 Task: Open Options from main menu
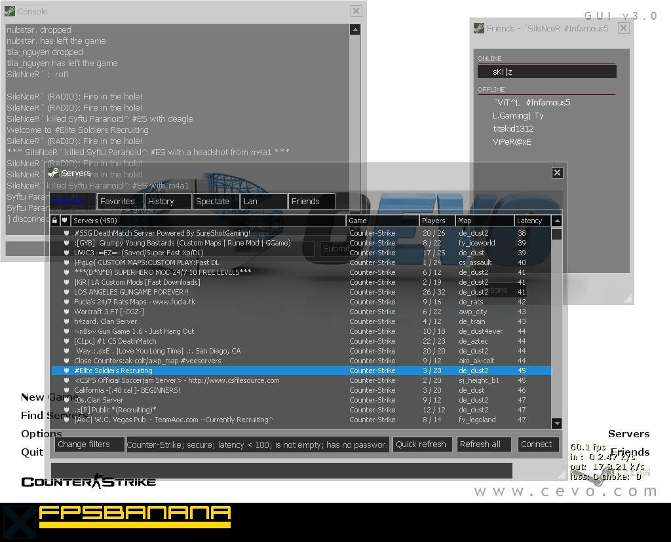[x=41, y=434]
